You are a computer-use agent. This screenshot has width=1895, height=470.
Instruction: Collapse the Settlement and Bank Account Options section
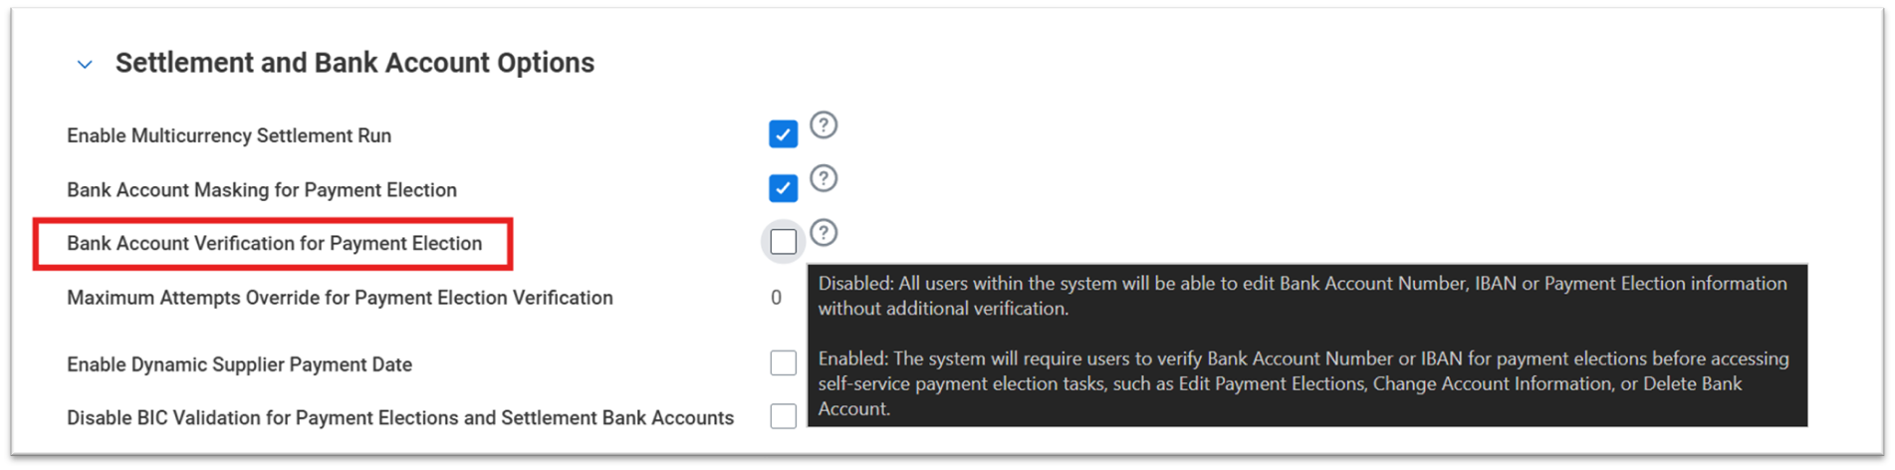point(85,65)
